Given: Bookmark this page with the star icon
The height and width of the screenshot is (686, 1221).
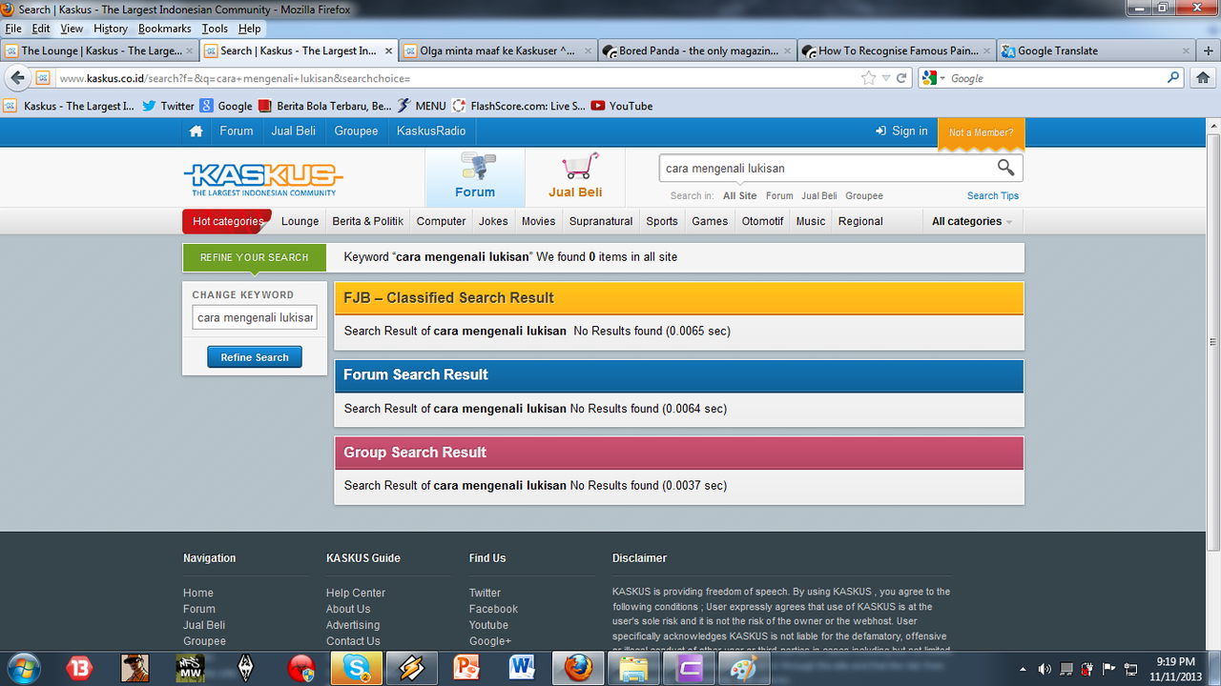Looking at the screenshot, I should pyautogui.click(x=868, y=78).
